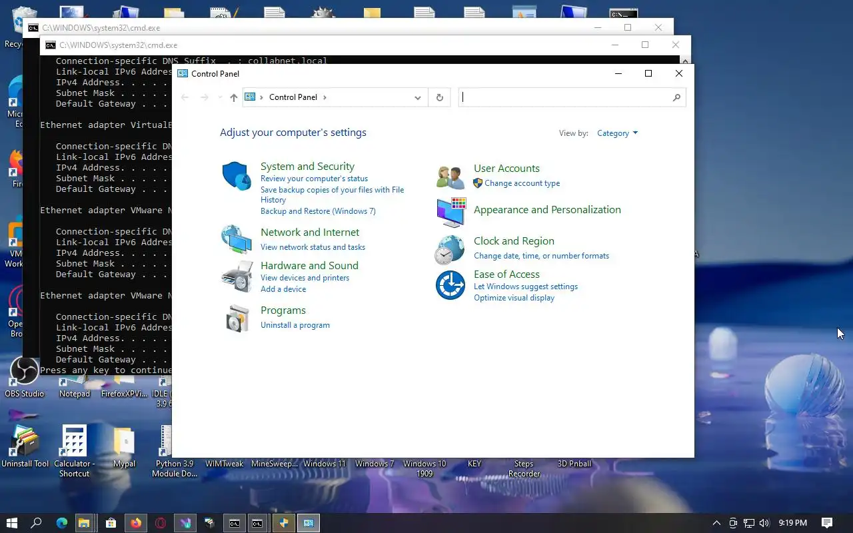Expand the address bar history dropdown

(x=417, y=97)
